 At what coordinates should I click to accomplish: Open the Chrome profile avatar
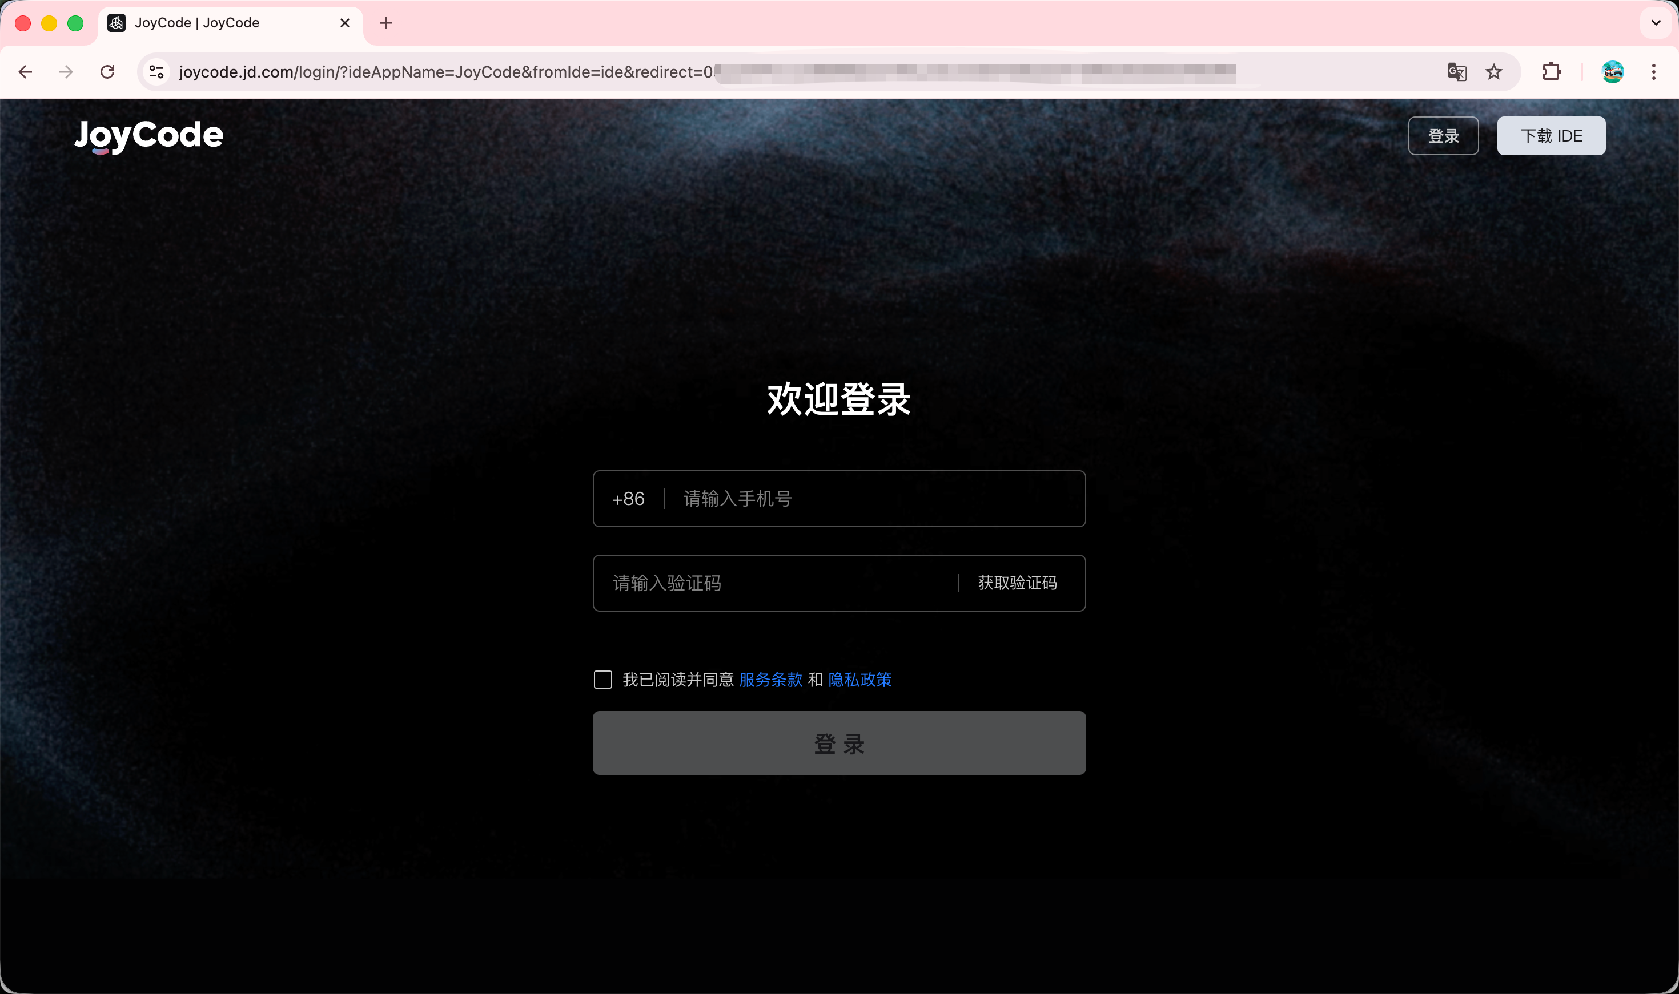(1612, 72)
